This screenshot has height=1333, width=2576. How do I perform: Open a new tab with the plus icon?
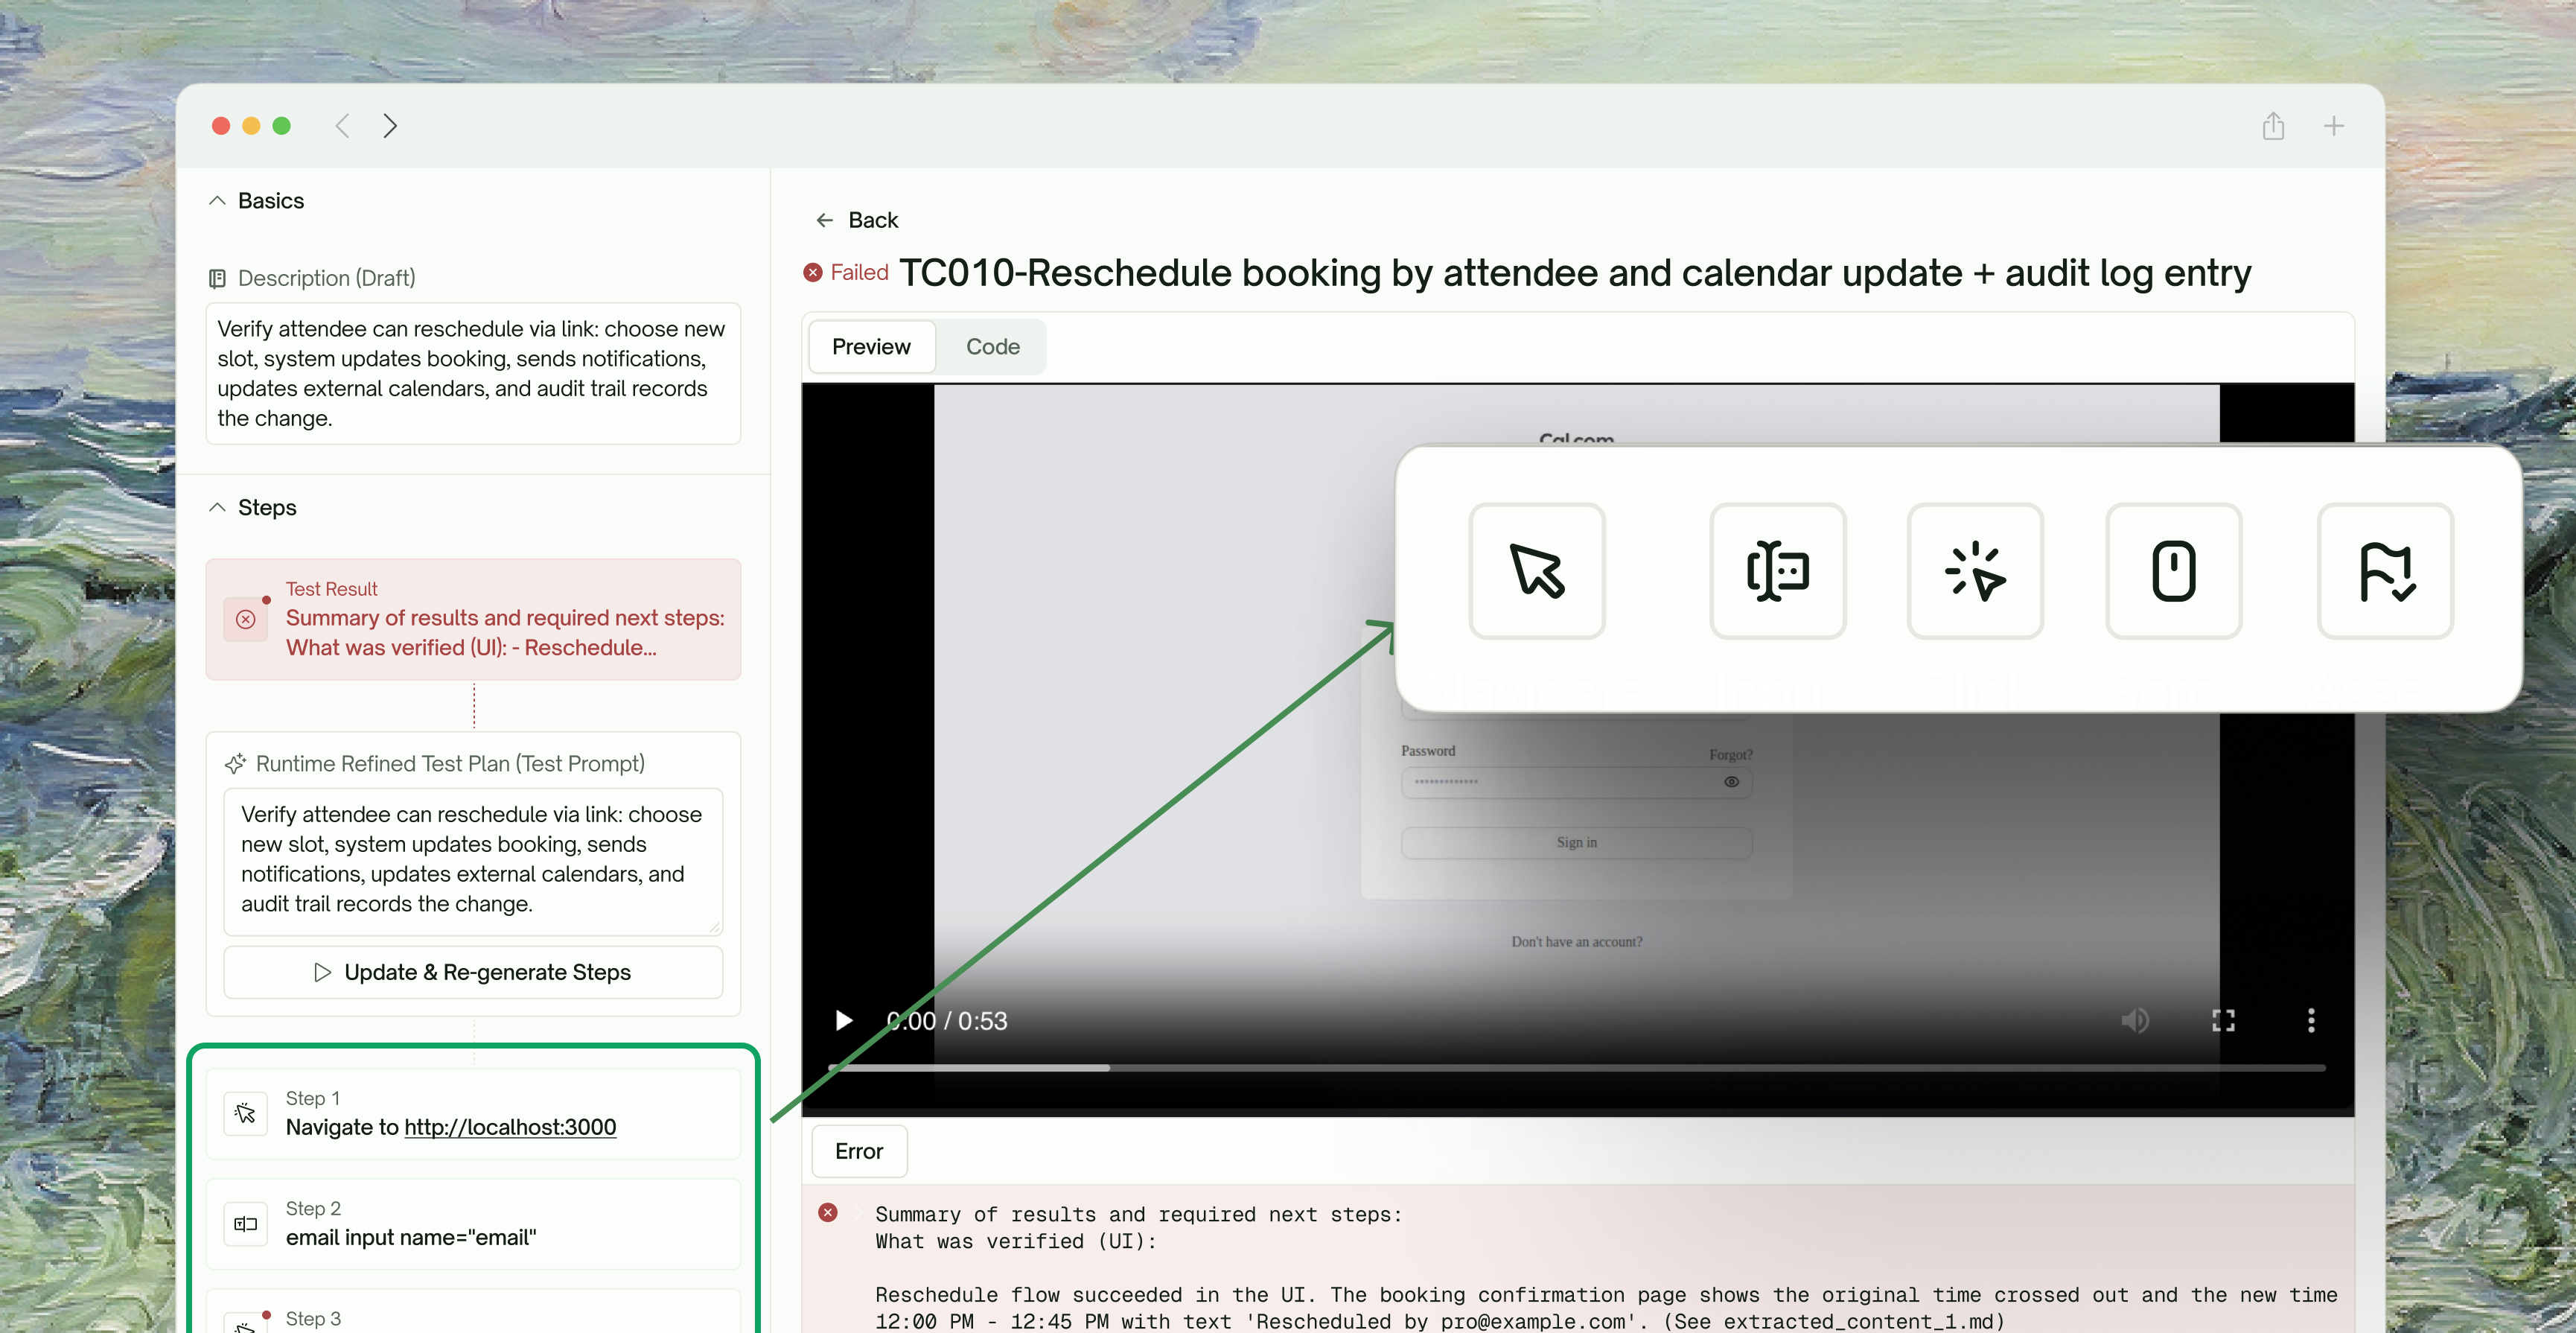pos(2333,126)
